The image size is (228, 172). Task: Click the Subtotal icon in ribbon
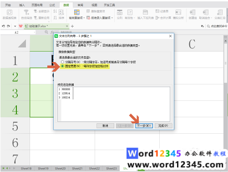tap(220, 12)
